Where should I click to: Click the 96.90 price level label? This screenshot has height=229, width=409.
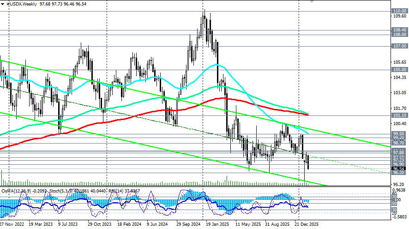click(399, 164)
